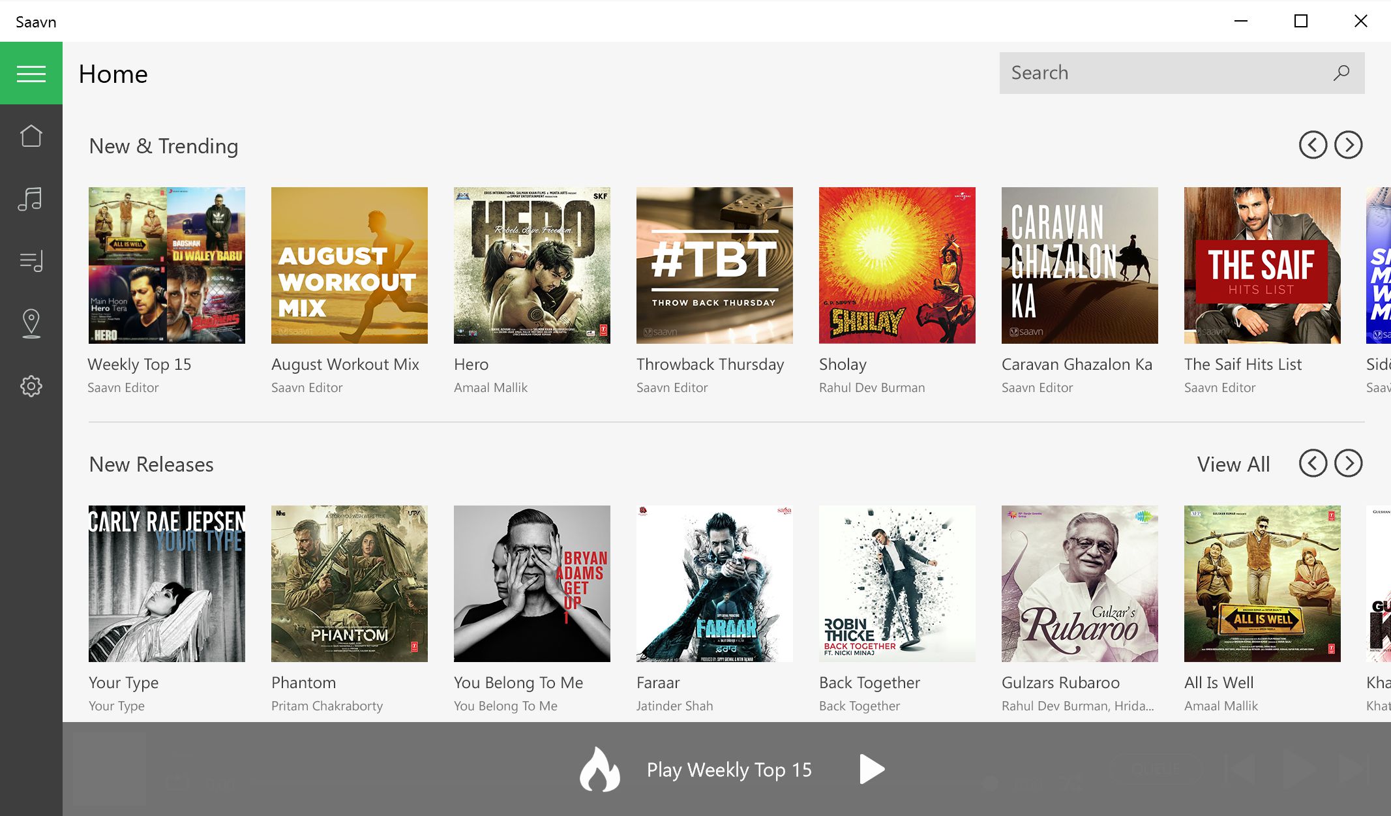Screen dimensions: 1391x816
Task: Click Amaal Mallik under Hero
Action: [490, 387]
